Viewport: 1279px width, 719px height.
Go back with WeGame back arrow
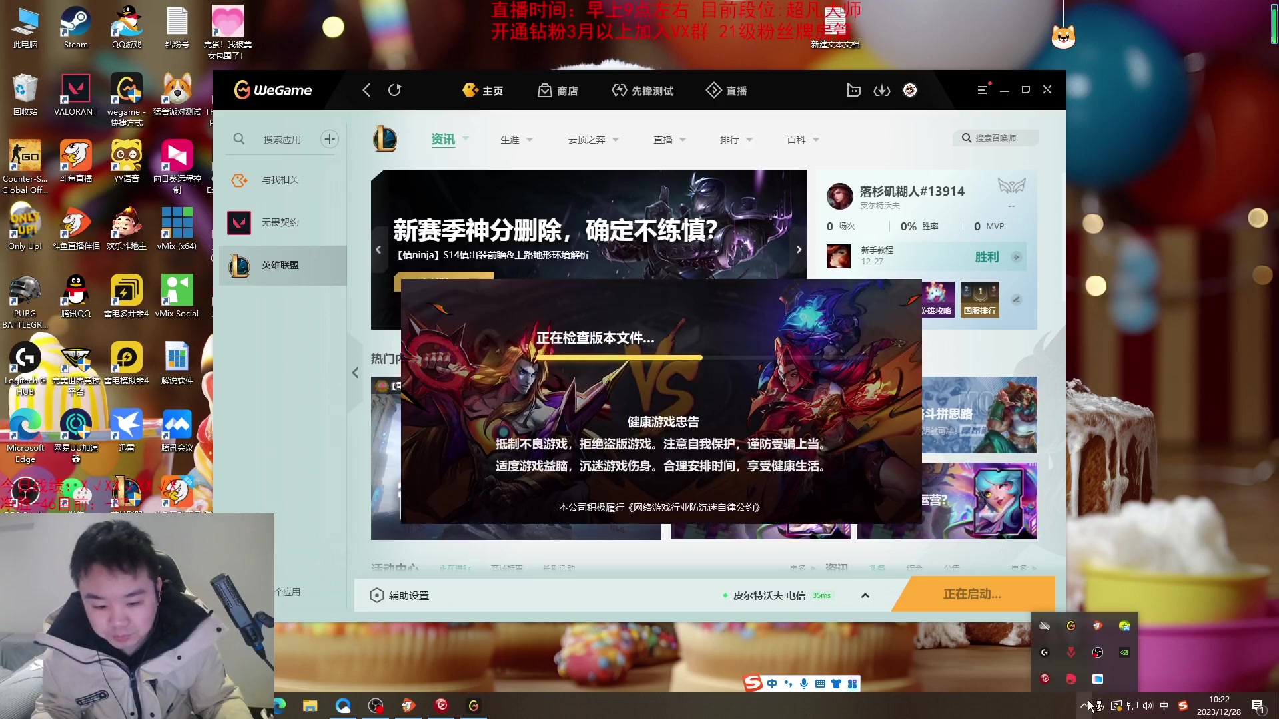(366, 90)
